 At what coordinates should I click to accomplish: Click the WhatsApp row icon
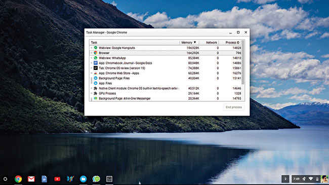[x=96, y=58]
